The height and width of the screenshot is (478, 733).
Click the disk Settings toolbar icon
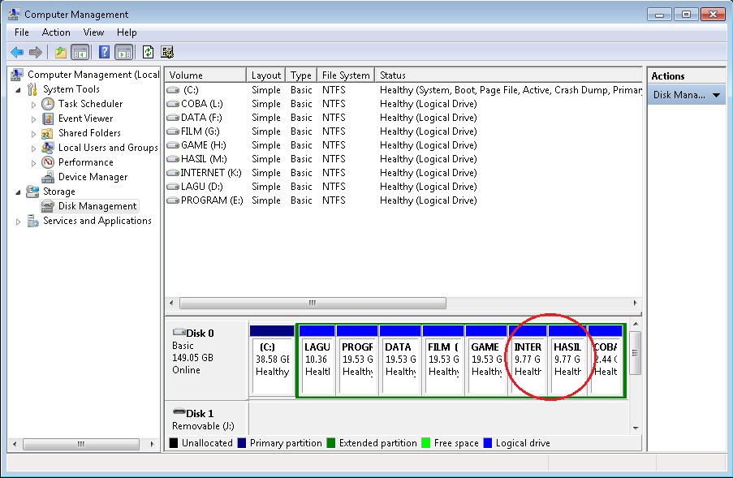pyautogui.click(x=167, y=52)
